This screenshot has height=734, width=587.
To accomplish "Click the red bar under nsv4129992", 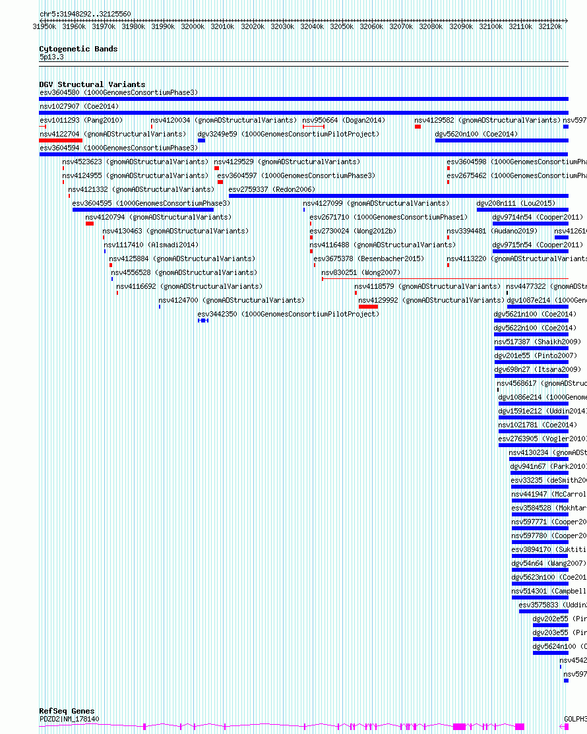I will point(369,307).
